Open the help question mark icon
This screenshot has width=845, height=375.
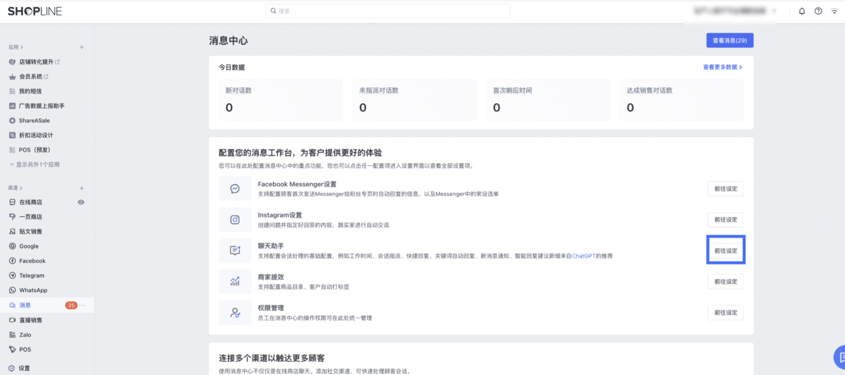[x=818, y=10]
